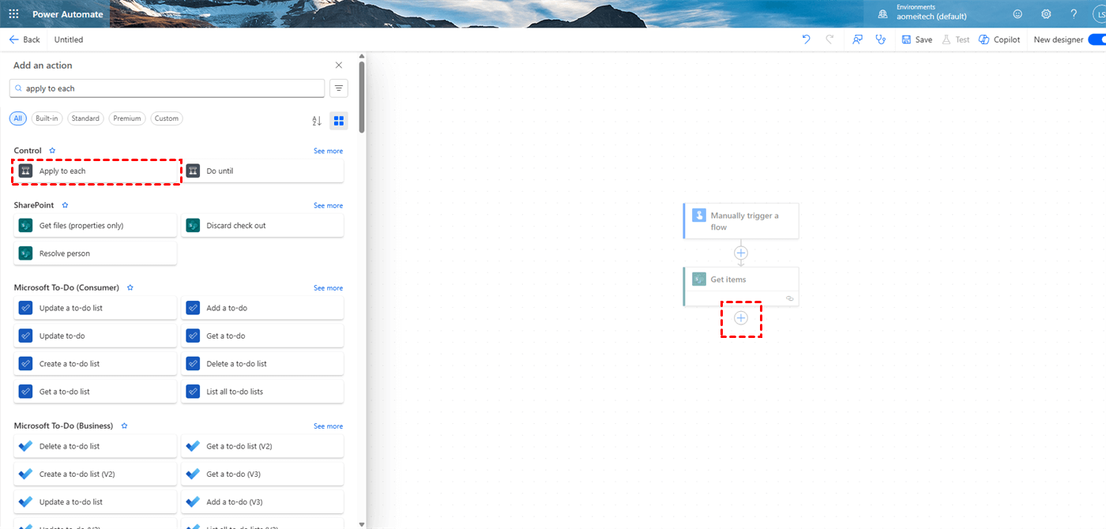
Task: Choose Get a to-do list action
Action: point(96,392)
